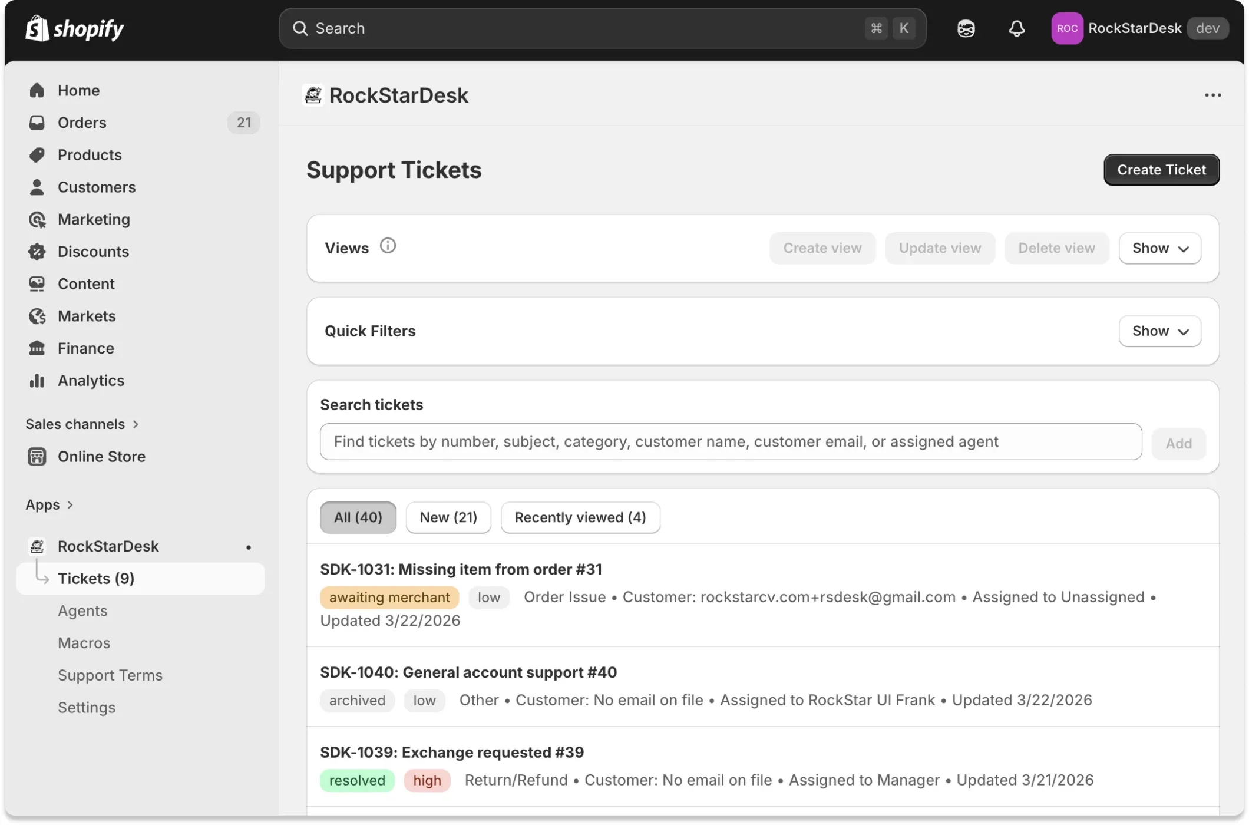The height and width of the screenshot is (825, 1249).
Task: Click the Analytics label in sidebar
Action: pos(91,381)
